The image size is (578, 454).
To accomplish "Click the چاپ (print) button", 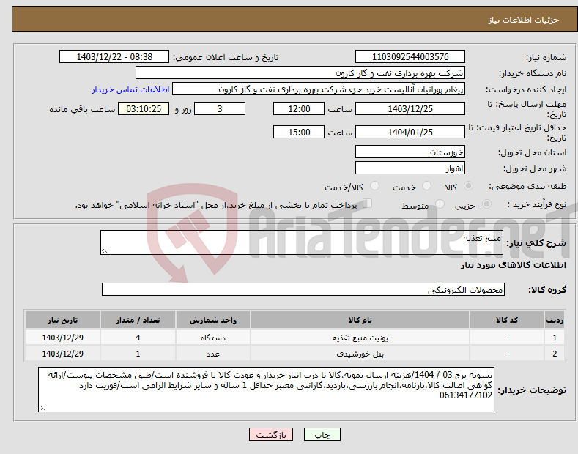I will click(x=322, y=434).
